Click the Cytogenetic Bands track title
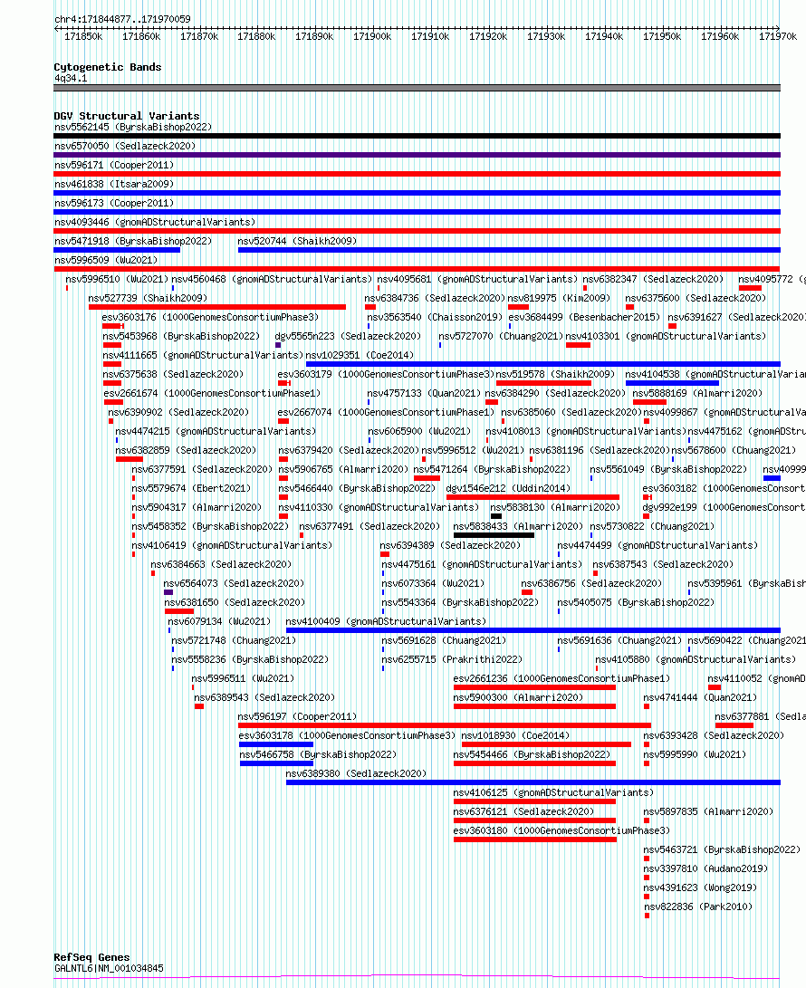The height and width of the screenshot is (988, 806). pyautogui.click(x=108, y=67)
